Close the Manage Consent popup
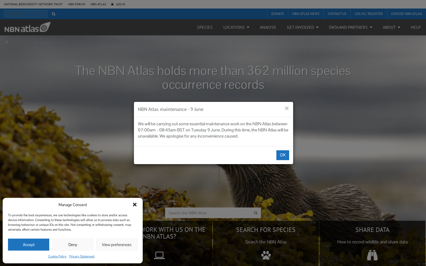This screenshot has width=426, height=266. click(135, 205)
